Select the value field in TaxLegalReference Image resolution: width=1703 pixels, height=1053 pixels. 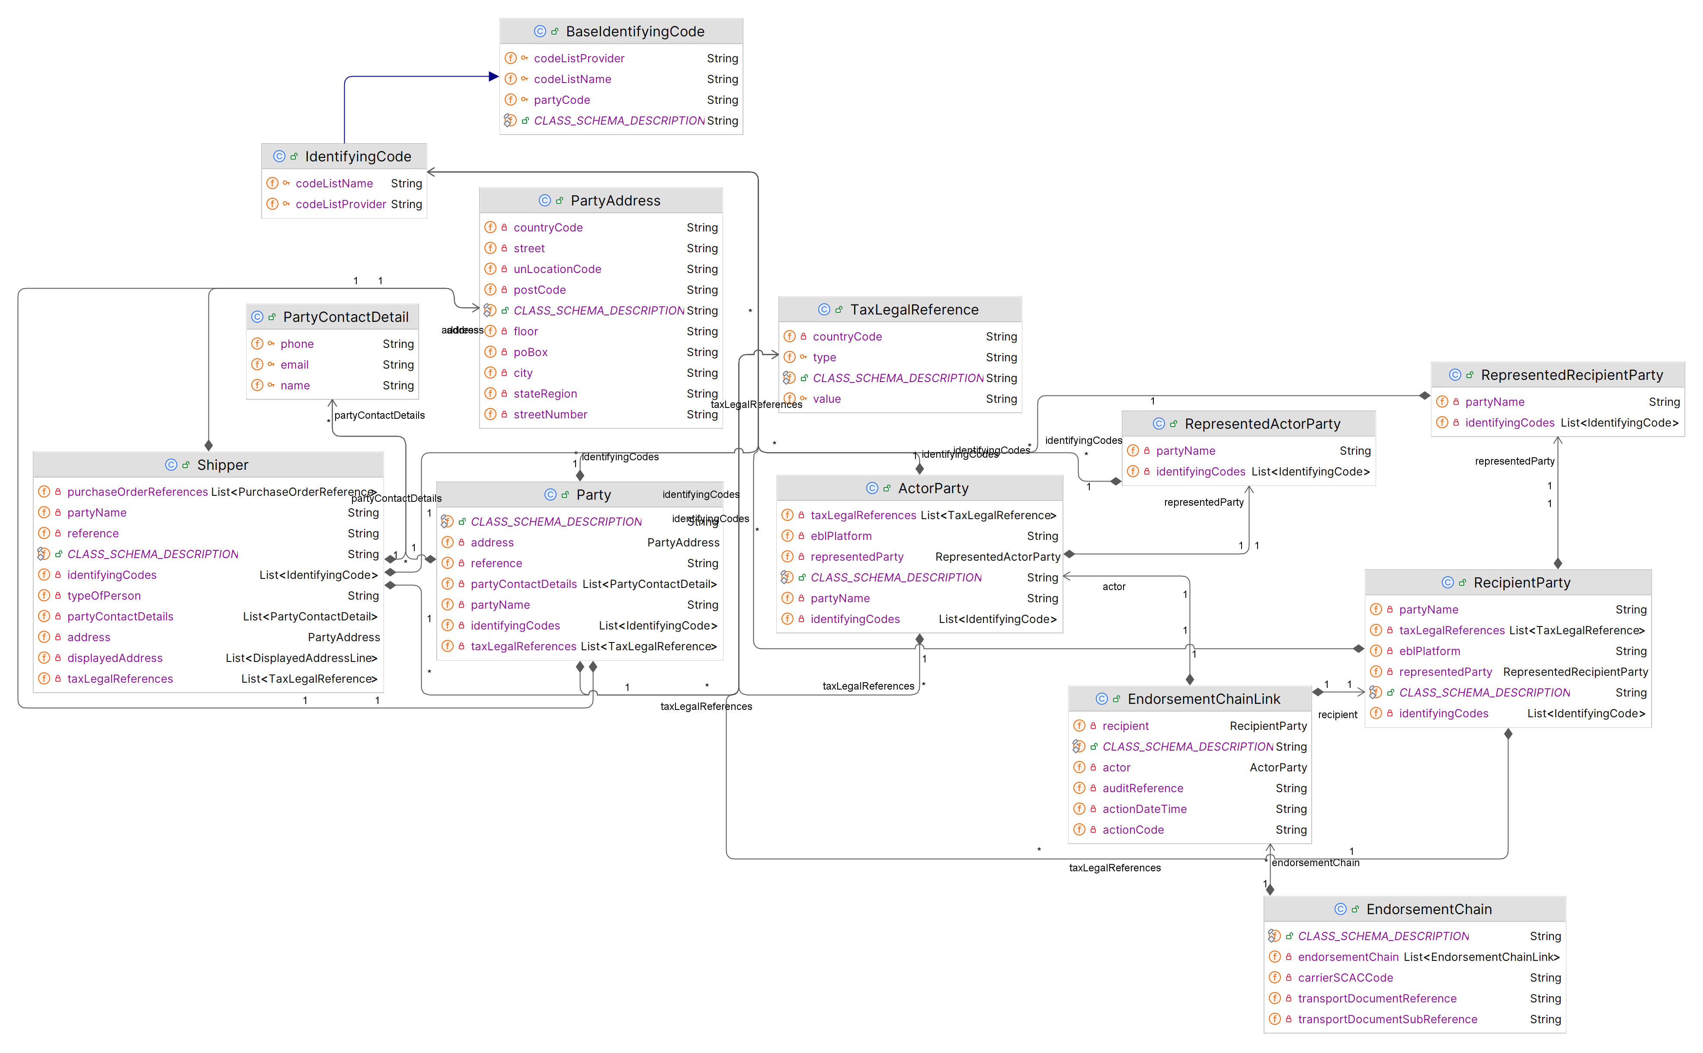click(x=900, y=399)
